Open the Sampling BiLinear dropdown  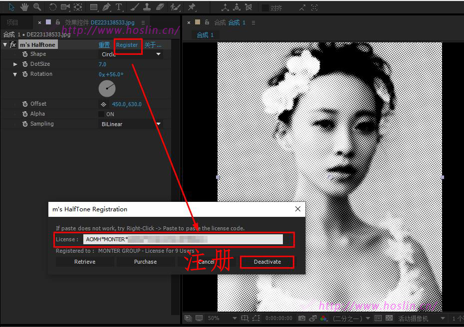click(x=131, y=124)
